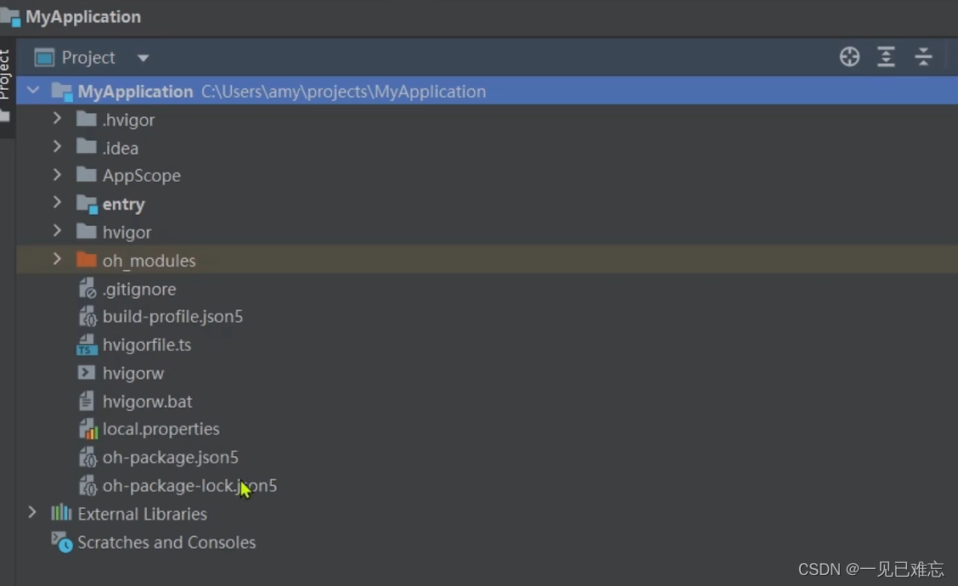Click the orange oh_modules folder icon

click(86, 259)
